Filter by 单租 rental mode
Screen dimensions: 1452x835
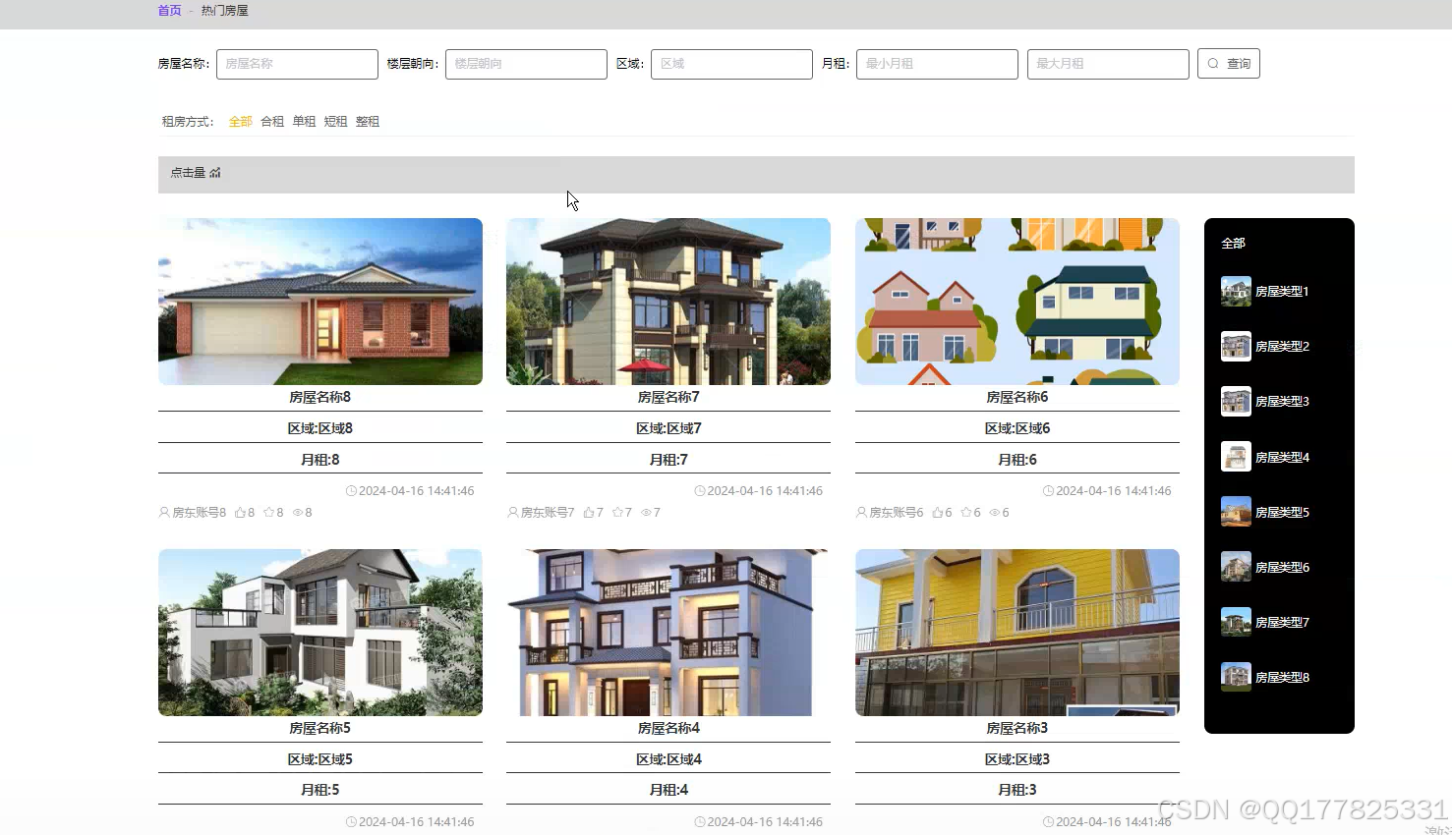coord(304,122)
